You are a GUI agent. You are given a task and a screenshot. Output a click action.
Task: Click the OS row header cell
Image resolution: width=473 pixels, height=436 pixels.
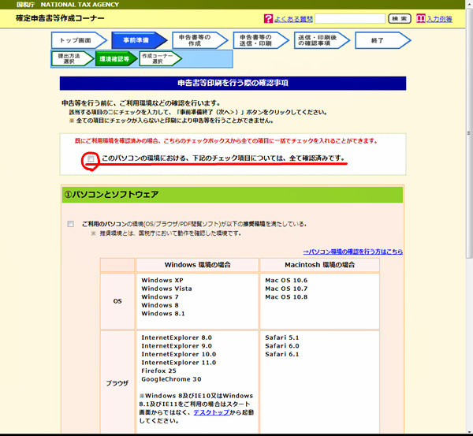pos(117,301)
